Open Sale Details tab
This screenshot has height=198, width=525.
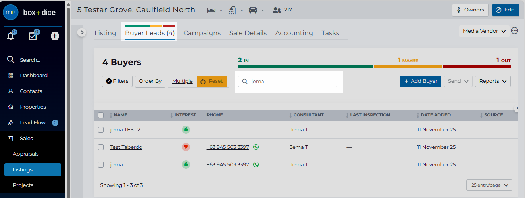coord(248,33)
